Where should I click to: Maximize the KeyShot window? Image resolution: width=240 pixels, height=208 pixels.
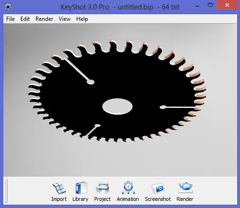coord(210,5)
